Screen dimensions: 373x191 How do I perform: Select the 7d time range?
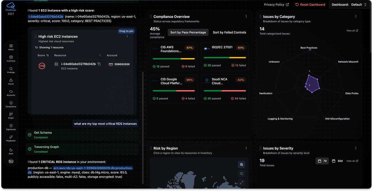tap(322, 161)
